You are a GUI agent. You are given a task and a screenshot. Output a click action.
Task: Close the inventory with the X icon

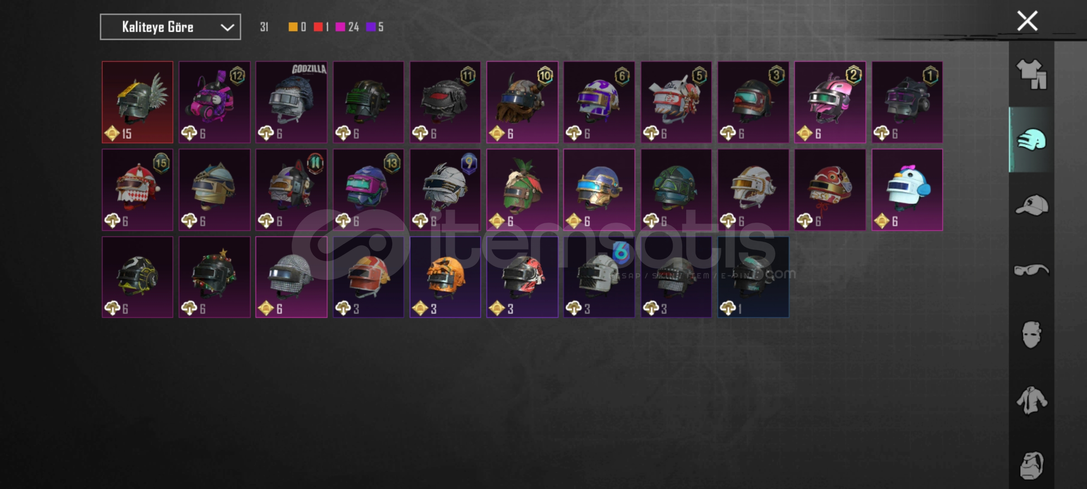[x=1027, y=21]
